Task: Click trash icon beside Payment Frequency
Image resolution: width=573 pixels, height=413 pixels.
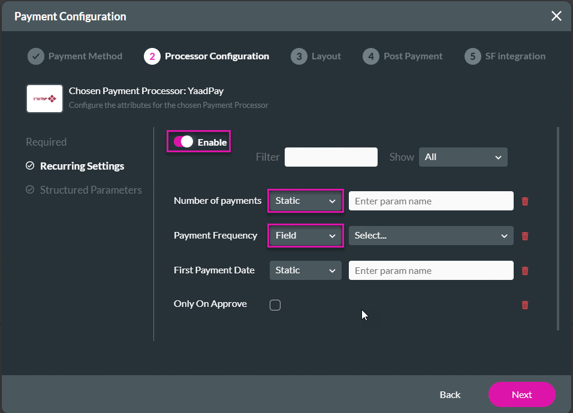Action: tap(525, 236)
